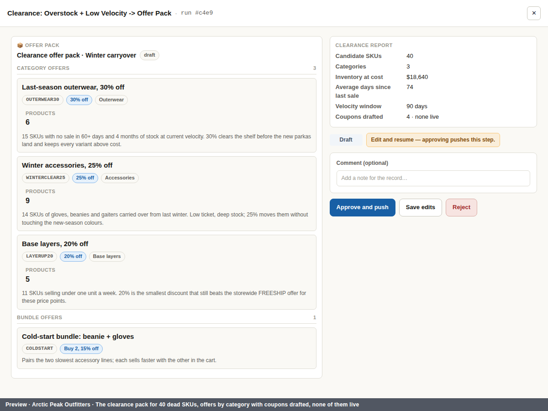Click the Draft state badge above comment box
Screen dimensions: 548x411
click(346, 140)
